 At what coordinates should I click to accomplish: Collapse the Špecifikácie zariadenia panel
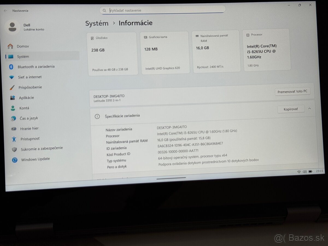click(x=309, y=109)
